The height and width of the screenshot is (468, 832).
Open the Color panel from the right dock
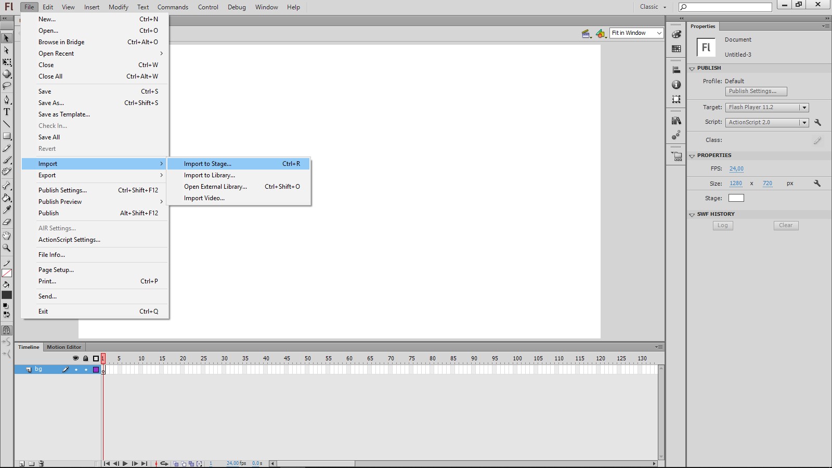point(676,34)
